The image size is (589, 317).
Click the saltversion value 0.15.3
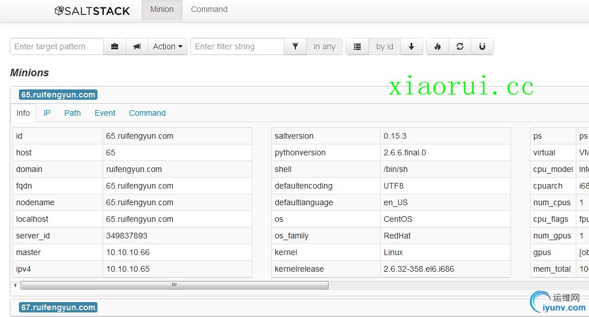pos(395,136)
